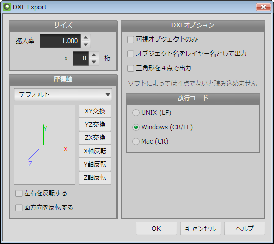Open help with the ヘルプ button
This screenshot has width=274, height=244.
coord(245,229)
